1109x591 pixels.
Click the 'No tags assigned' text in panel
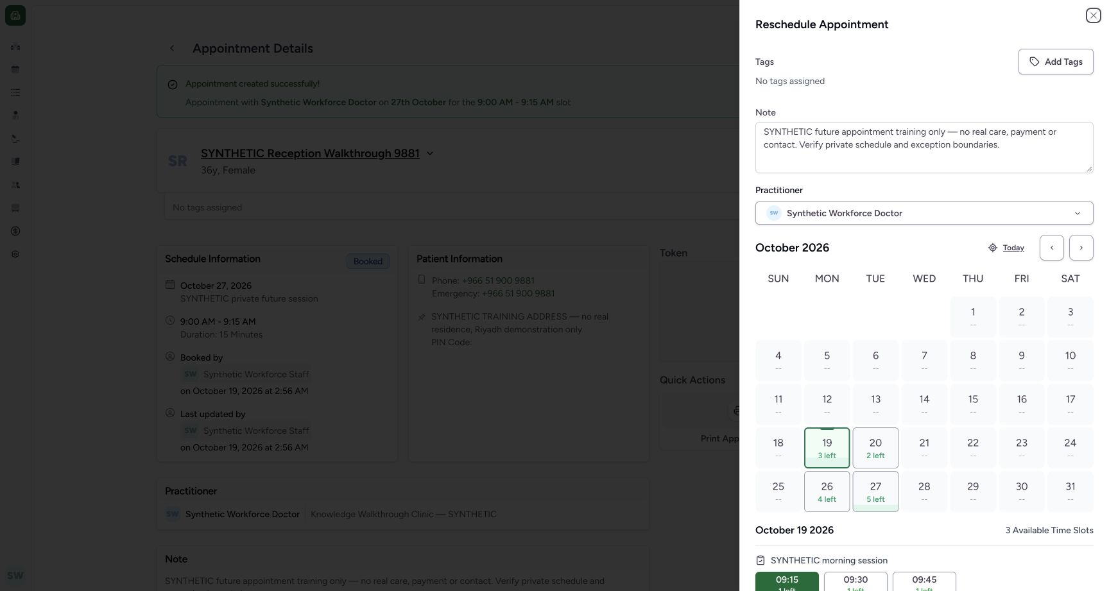(790, 81)
